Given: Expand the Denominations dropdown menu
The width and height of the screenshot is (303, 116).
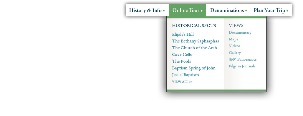Looking at the screenshot, I should (229, 10).
